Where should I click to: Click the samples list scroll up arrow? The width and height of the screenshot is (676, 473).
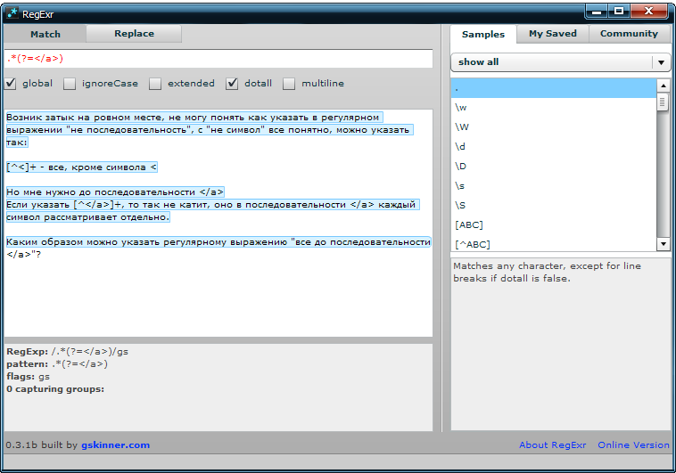pos(663,86)
